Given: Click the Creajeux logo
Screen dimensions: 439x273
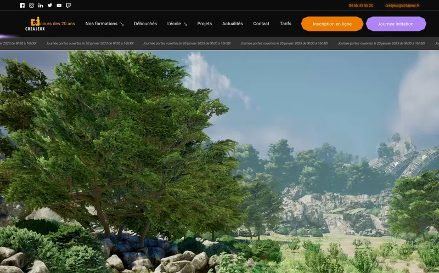Looking at the screenshot, I should (x=35, y=24).
